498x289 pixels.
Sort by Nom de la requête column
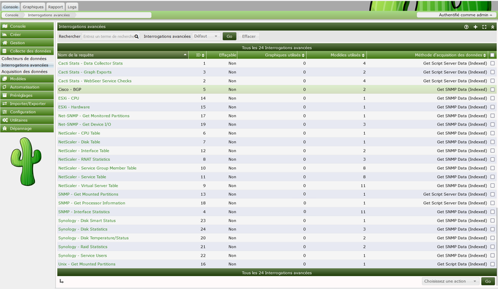[123, 55]
